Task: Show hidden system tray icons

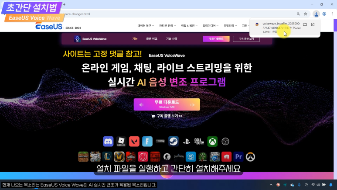Action: pyautogui.click(x=271, y=185)
